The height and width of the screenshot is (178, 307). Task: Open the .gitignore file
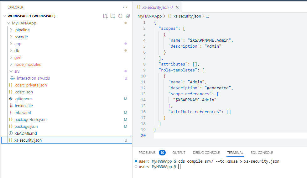[x=23, y=99]
